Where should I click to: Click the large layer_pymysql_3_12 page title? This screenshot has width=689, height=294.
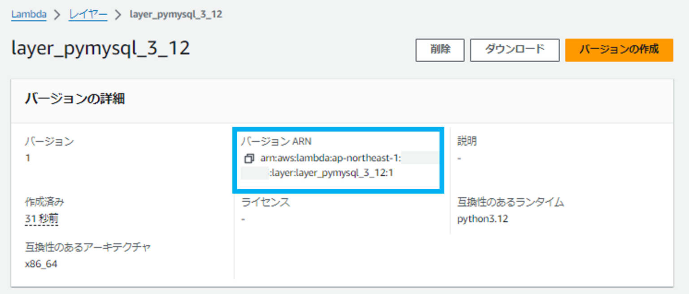click(x=100, y=48)
